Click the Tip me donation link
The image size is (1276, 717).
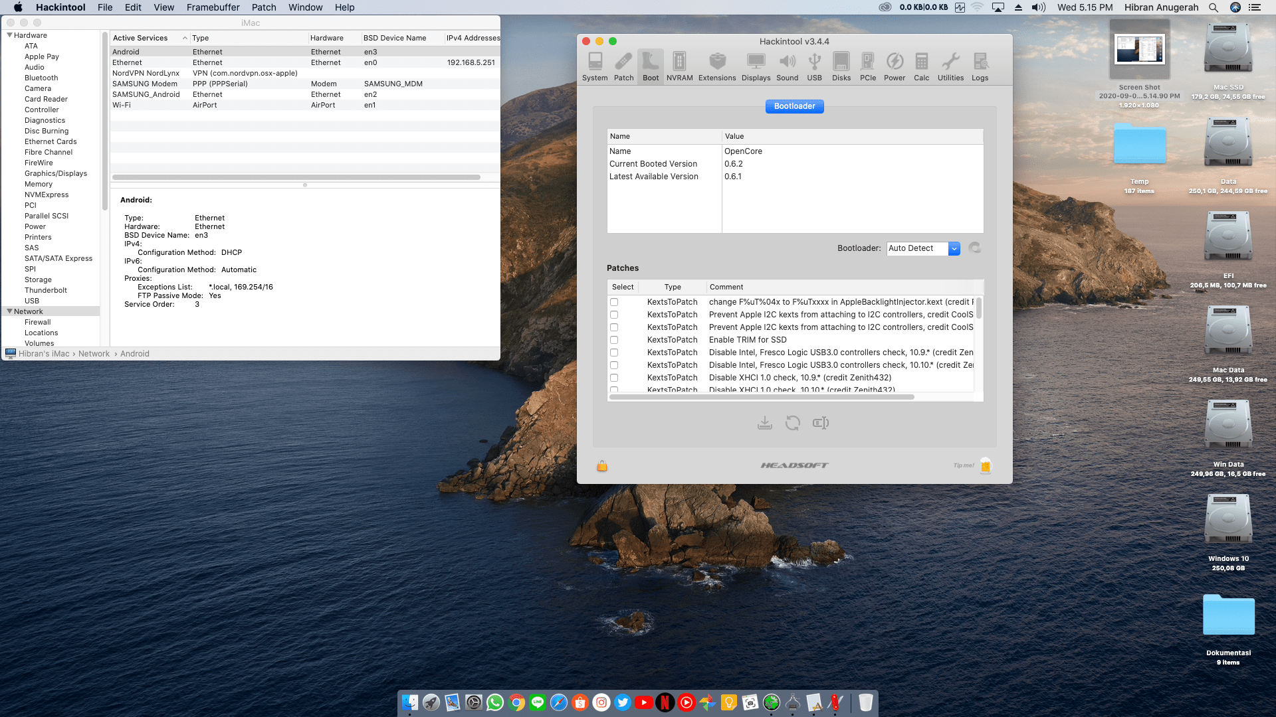click(964, 465)
